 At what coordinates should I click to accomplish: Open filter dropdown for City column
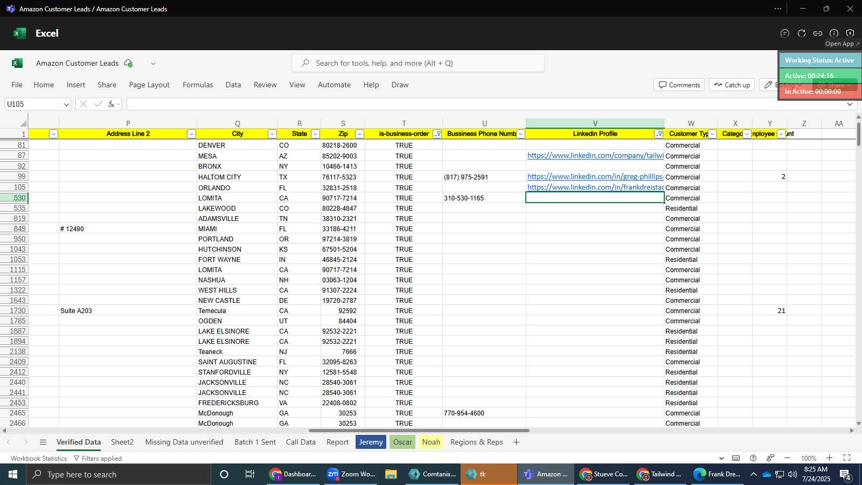tap(272, 134)
